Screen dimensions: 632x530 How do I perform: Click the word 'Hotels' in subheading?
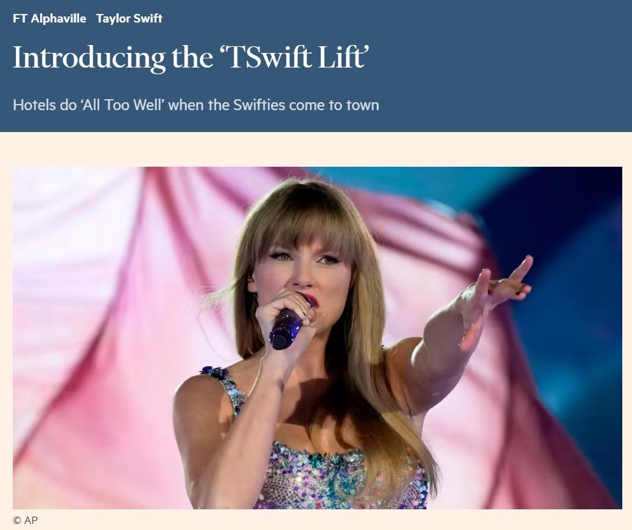(x=34, y=105)
